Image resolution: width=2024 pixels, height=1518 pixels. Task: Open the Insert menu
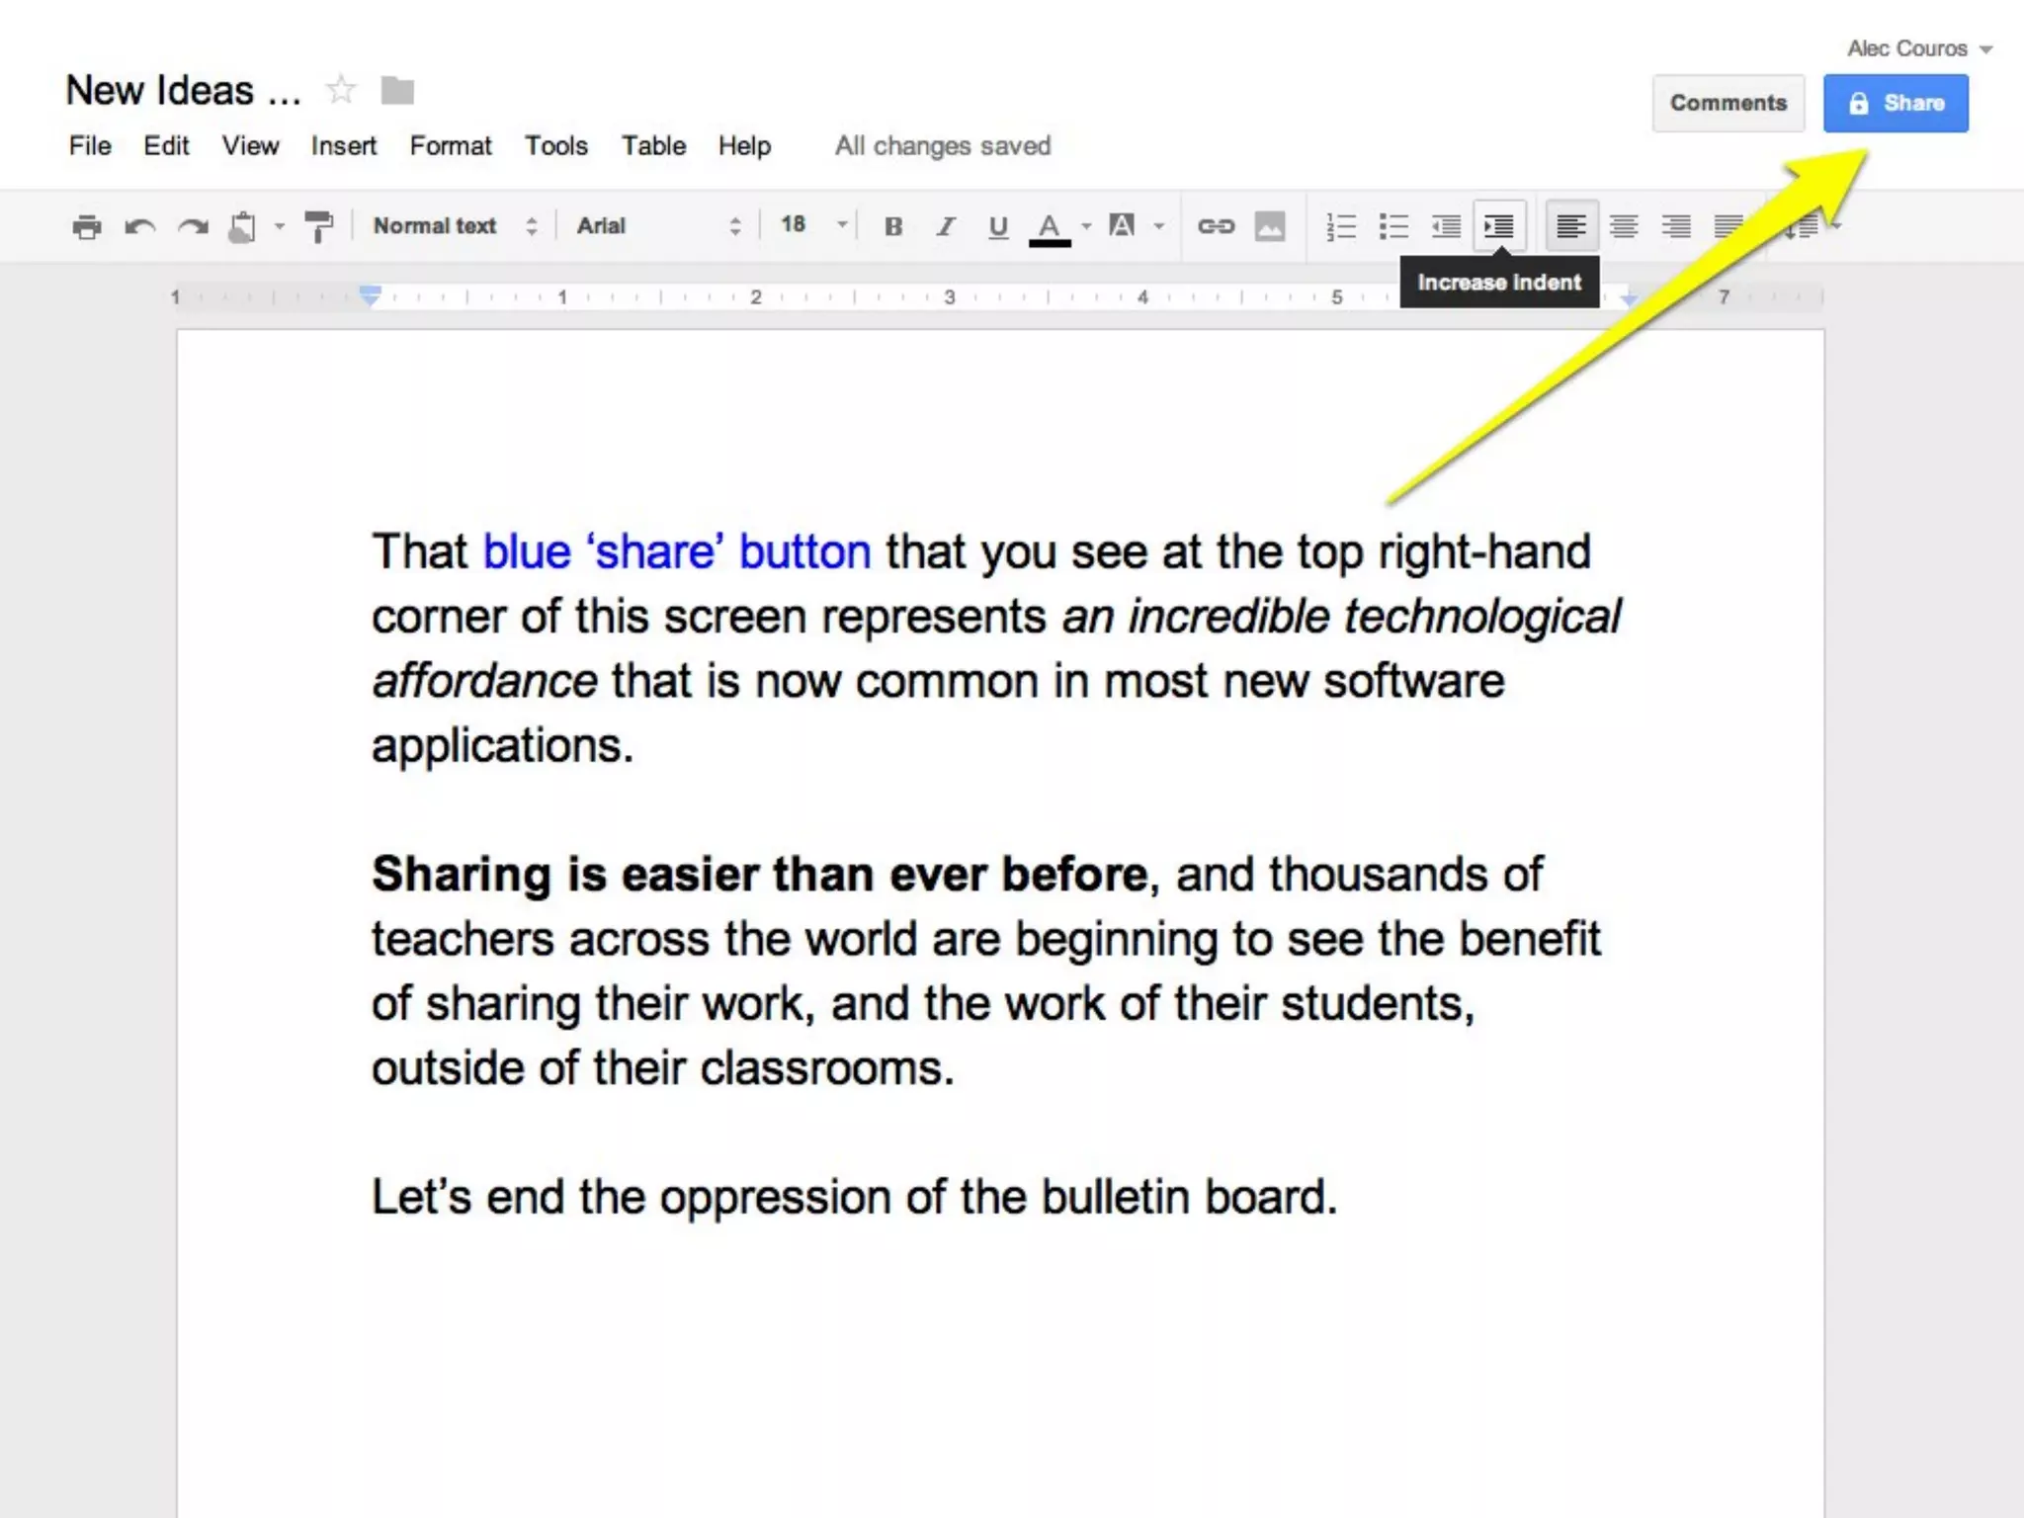coord(343,146)
